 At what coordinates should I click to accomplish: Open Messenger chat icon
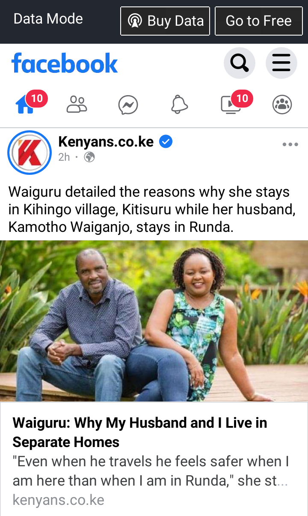[128, 105]
